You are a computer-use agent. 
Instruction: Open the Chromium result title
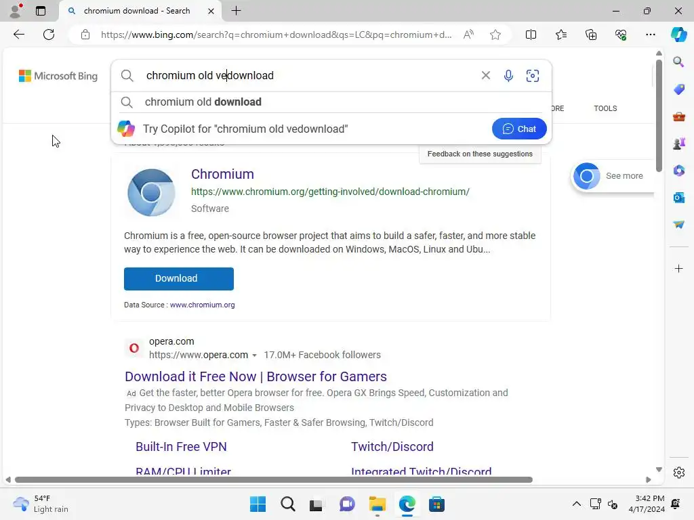click(222, 174)
